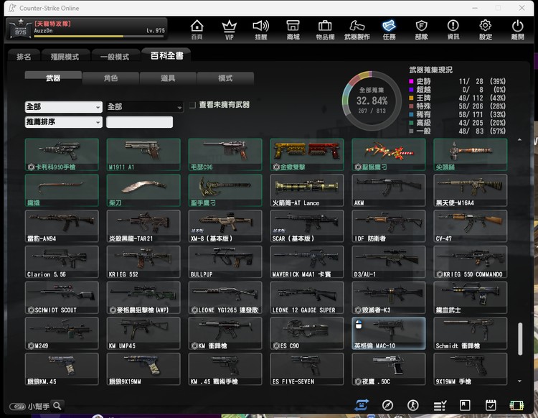Screen dimensions: 538x418
Task: Select the M1911 A1 weapon thumbnail
Action: 143,154
